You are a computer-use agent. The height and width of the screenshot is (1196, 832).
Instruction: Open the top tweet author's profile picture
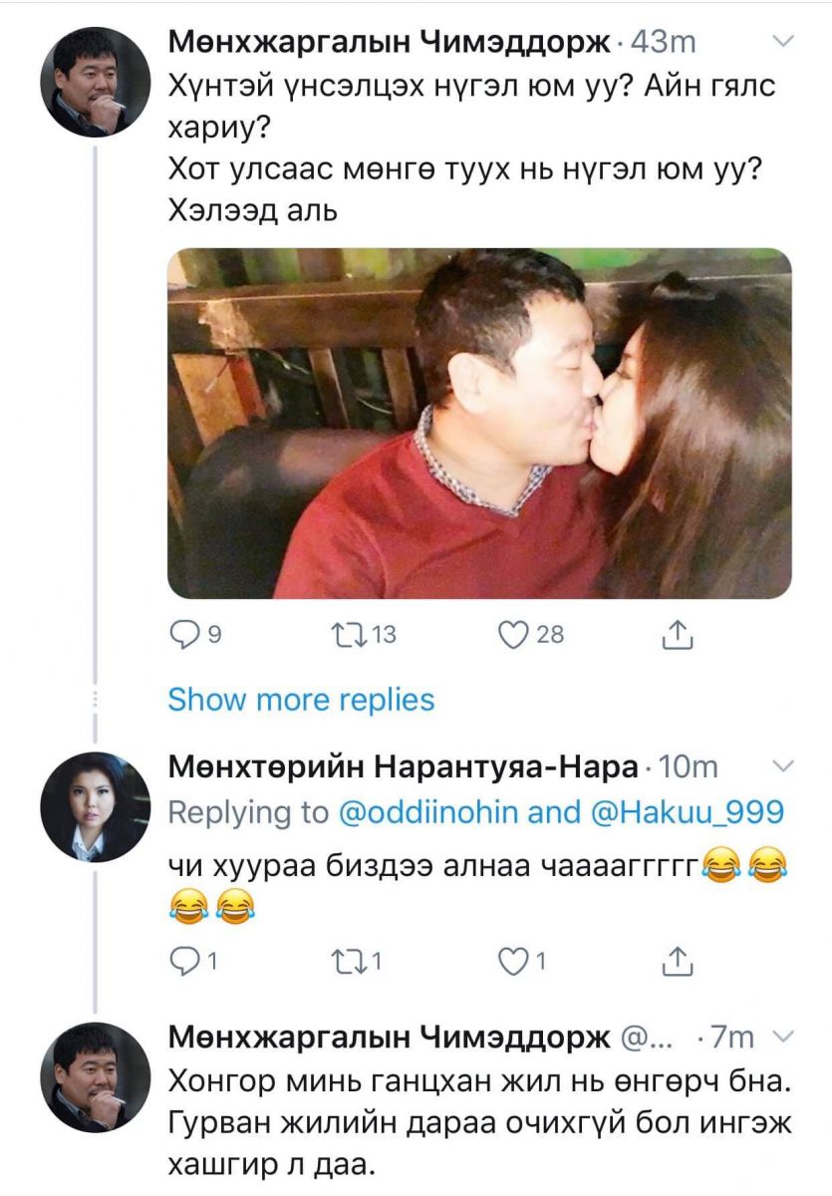pyautogui.click(x=95, y=83)
